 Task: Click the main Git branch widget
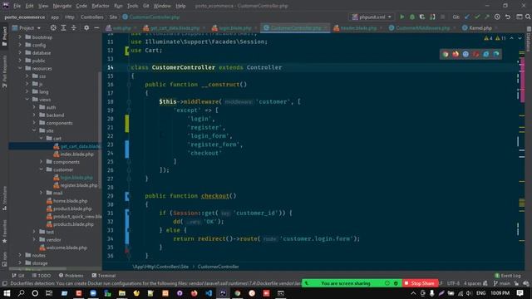[502, 283]
